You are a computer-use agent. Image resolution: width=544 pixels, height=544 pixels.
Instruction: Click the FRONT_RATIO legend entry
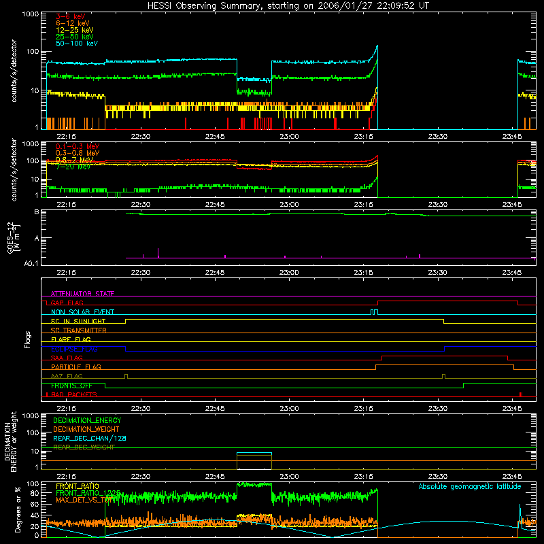coord(78,486)
